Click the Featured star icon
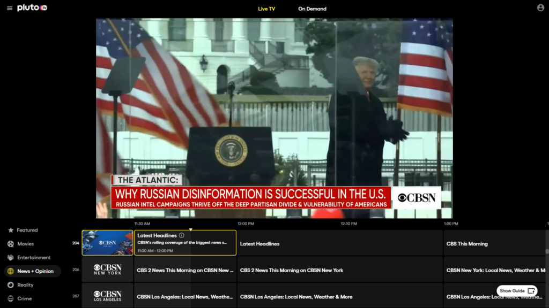The width and height of the screenshot is (549, 308). (11, 230)
